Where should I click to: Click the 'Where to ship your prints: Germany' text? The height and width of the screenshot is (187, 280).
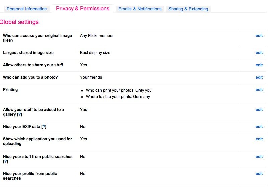pyautogui.click(x=118, y=97)
